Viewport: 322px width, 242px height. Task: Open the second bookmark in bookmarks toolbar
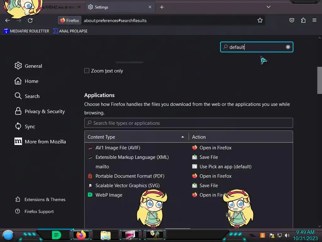tap(70, 31)
